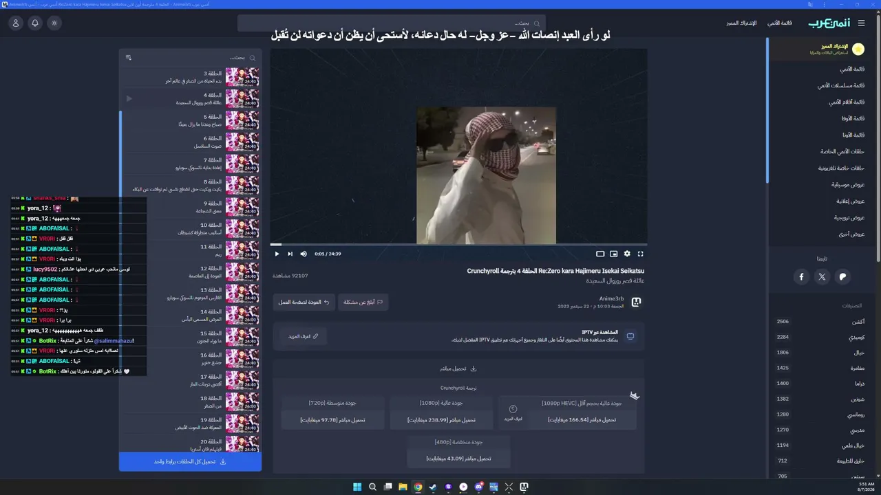Screen dimensions: 881x495
Task: Open Windows taskbar search
Action: (372, 487)
